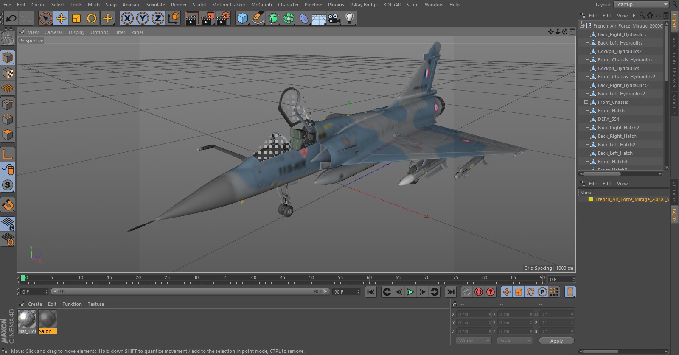Screen dimensions: 679x355
Task: Enable Polygons mode
Action: click(8, 135)
